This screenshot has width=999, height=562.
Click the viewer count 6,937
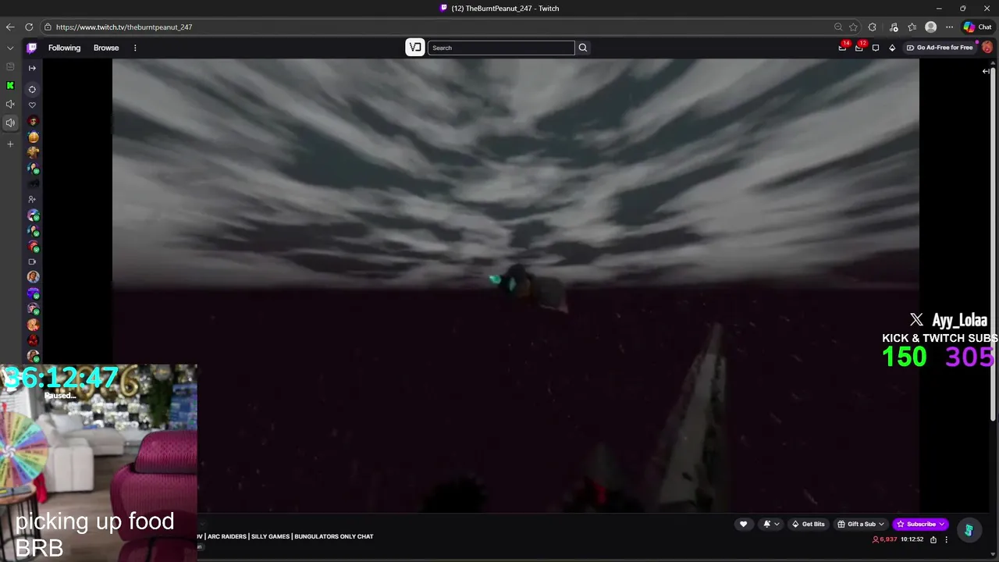point(884,539)
